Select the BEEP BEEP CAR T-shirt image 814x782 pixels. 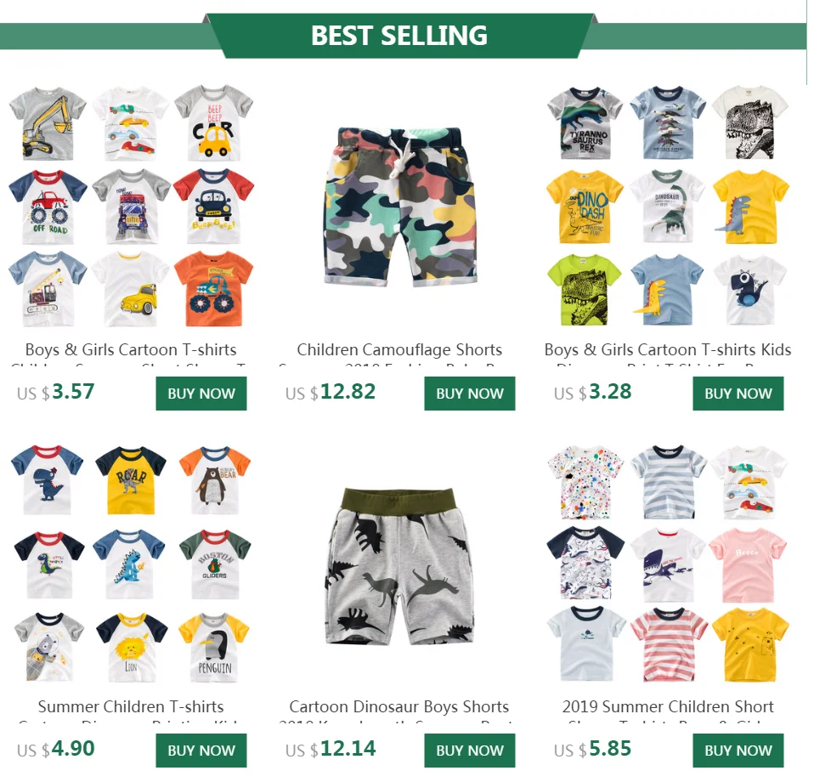tap(213, 122)
